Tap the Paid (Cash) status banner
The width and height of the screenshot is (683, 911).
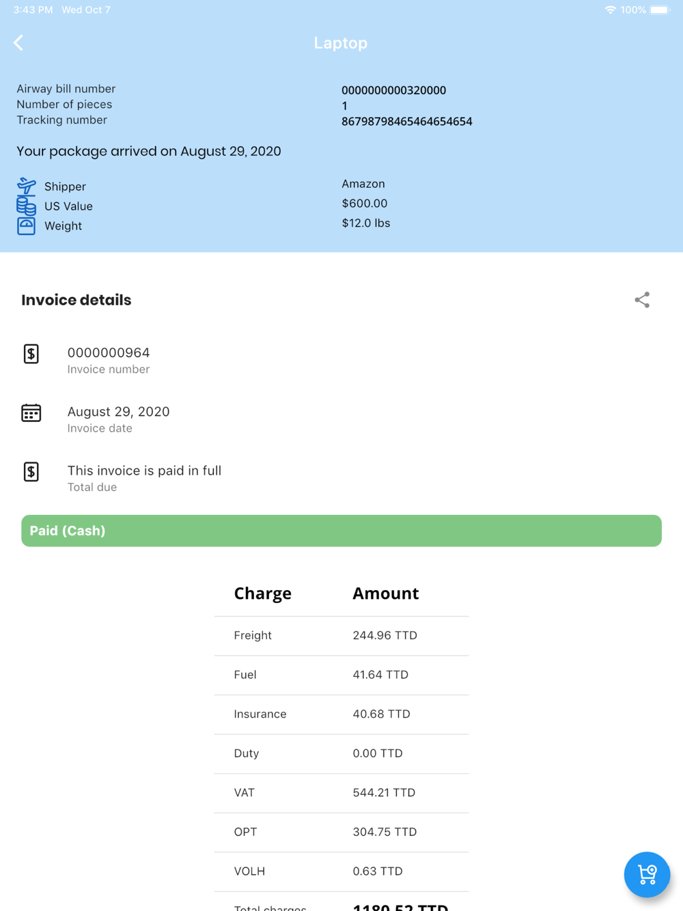(x=341, y=531)
